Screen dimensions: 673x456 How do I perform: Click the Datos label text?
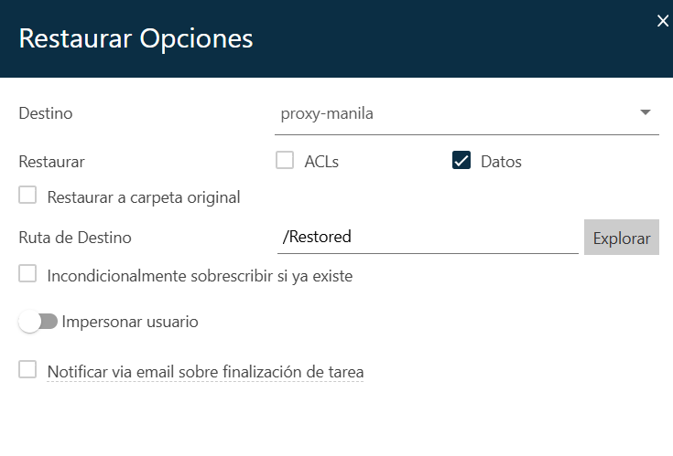click(x=501, y=162)
